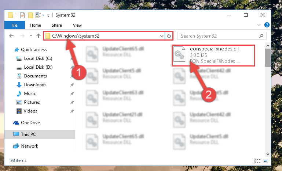Switch to details view layout icon

click(257, 161)
